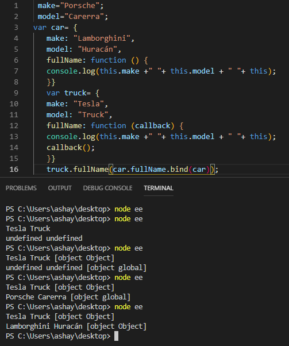Click the "Tesla" string value

(x=88, y=103)
